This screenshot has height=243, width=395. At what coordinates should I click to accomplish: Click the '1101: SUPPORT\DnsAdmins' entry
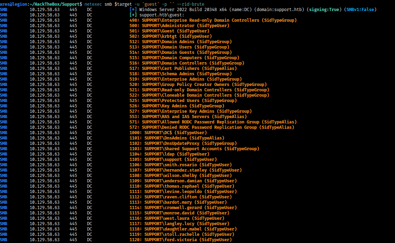coord(177,138)
